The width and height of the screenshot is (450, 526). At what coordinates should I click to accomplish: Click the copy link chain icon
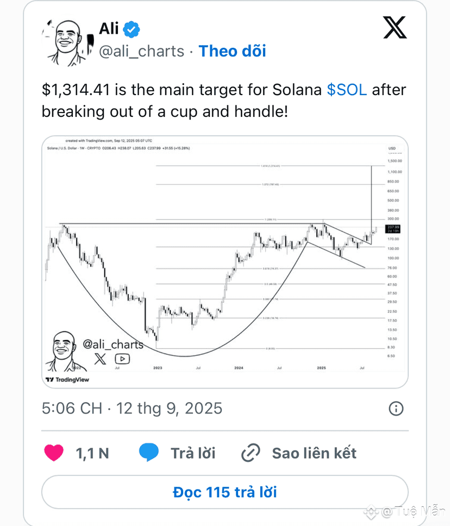[251, 453]
